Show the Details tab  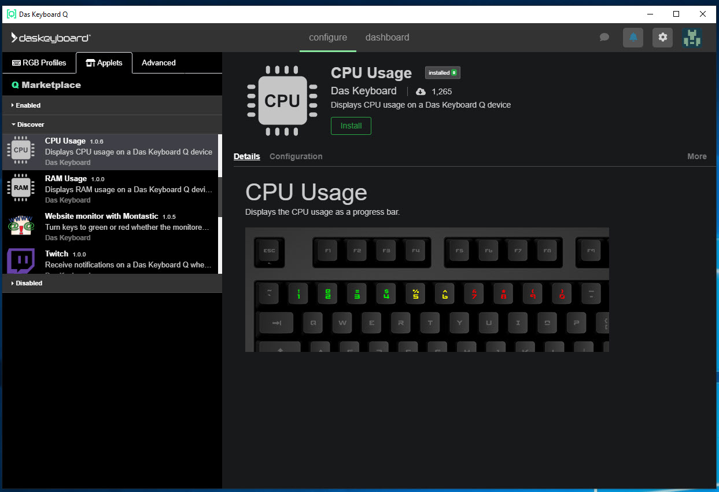pyautogui.click(x=247, y=156)
